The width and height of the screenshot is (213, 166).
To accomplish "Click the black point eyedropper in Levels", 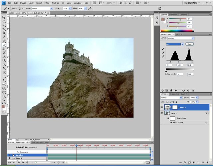I will point(163,49).
